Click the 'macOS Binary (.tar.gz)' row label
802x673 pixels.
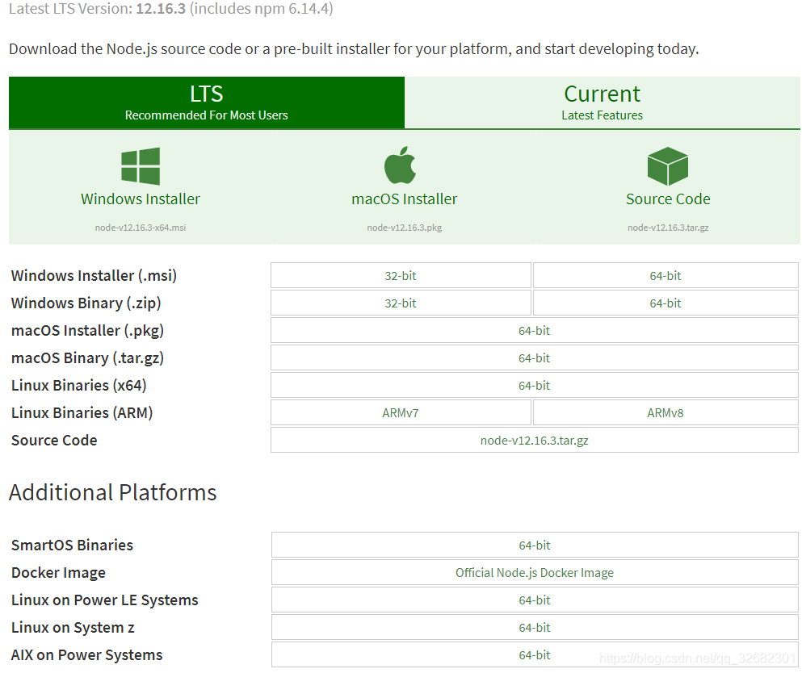coord(87,358)
